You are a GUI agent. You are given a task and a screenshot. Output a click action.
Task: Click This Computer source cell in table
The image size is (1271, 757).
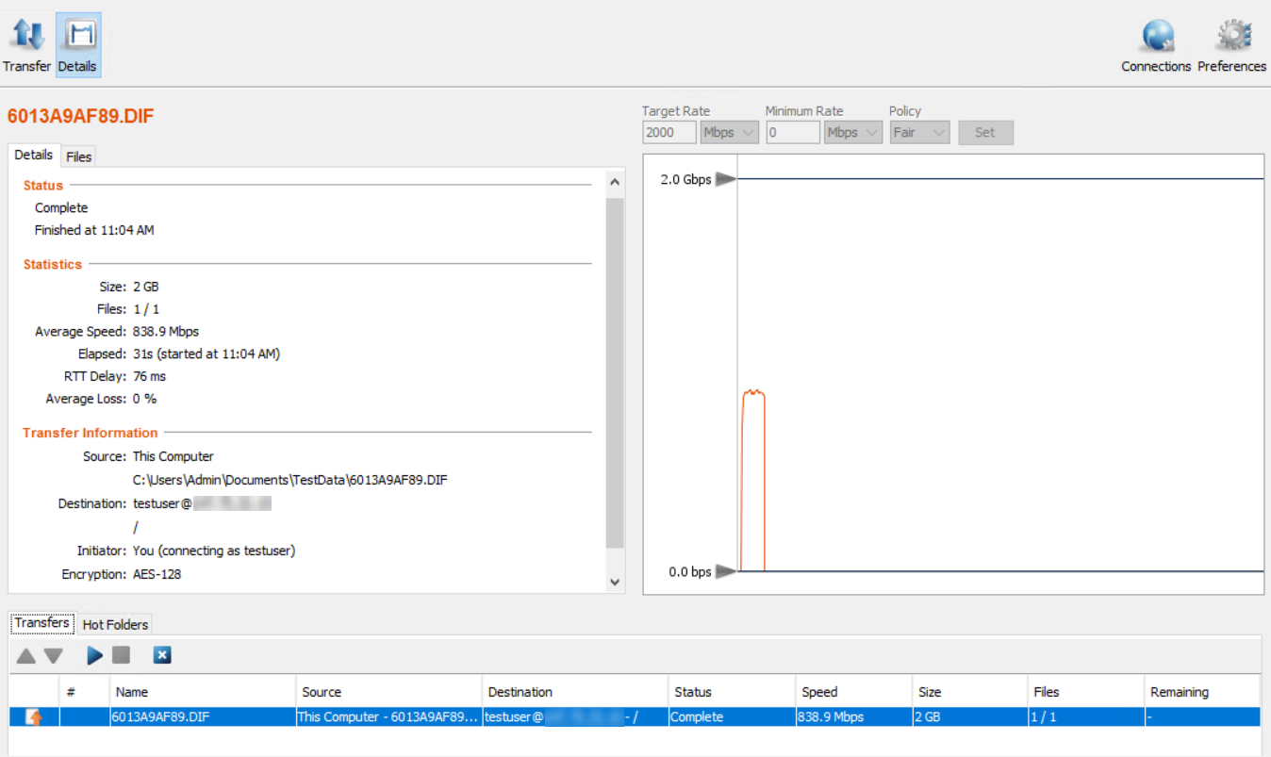pyautogui.click(x=388, y=717)
